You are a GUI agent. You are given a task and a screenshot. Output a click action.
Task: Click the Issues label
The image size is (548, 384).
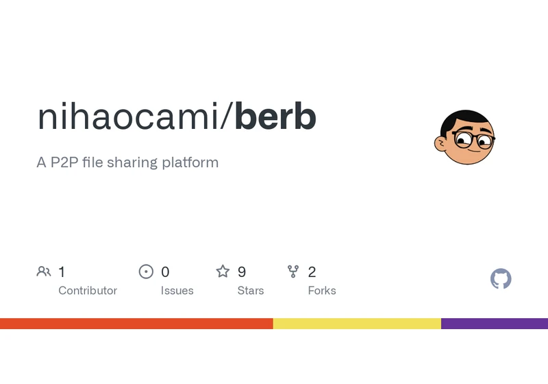[x=177, y=291]
